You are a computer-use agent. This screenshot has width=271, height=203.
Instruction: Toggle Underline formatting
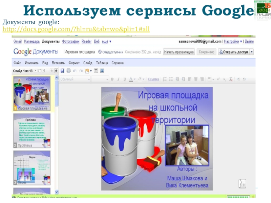point(124,79)
